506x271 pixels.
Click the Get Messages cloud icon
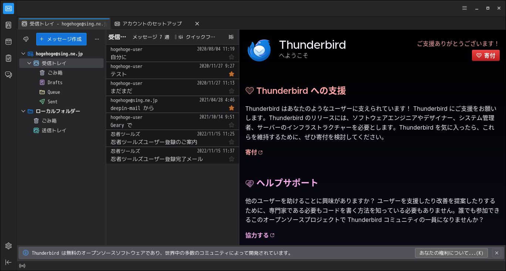[26, 39]
